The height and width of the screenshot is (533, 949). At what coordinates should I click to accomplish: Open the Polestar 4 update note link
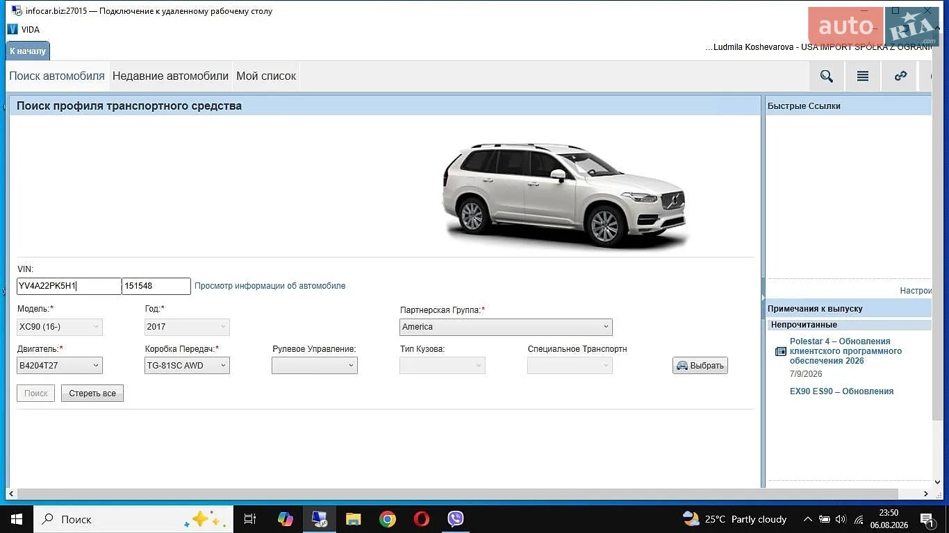[x=845, y=351]
